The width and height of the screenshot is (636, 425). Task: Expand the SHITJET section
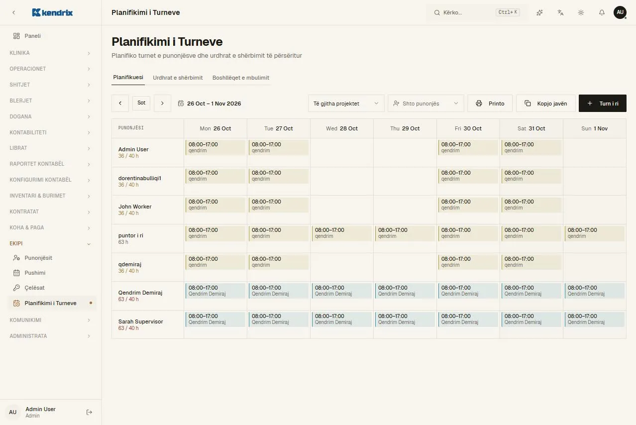pyautogui.click(x=51, y=85)
